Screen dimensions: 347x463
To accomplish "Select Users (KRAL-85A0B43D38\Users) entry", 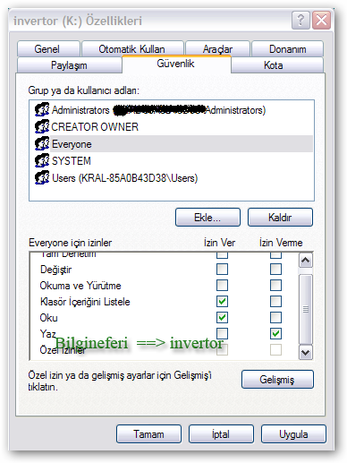I will tap(172, 178).
